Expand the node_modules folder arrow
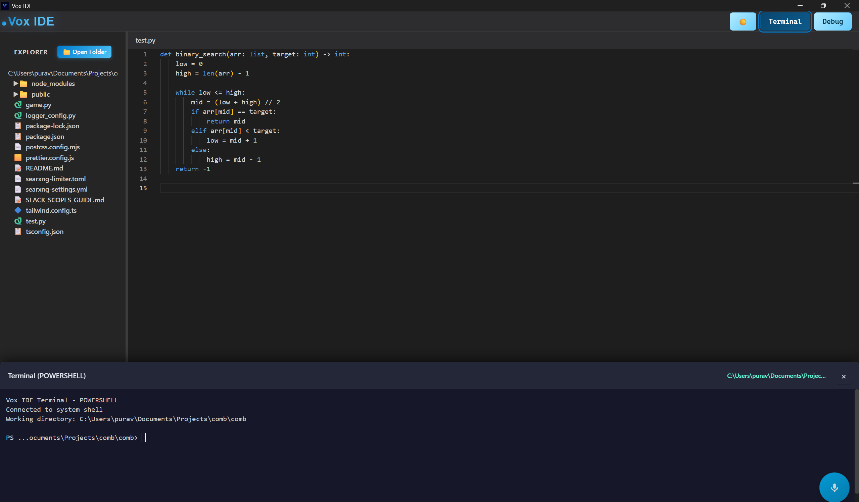Image resolution: width=859 pixels, height=502 pixels. pos(15,84)
